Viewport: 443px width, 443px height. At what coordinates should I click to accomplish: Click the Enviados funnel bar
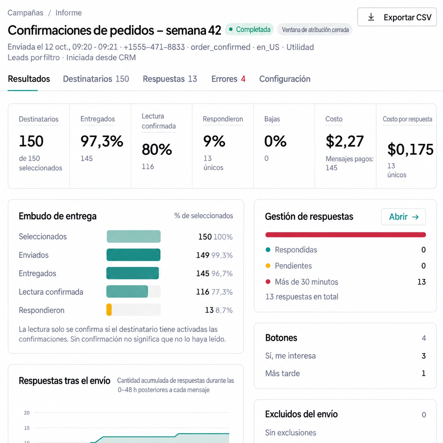tap(134, 255)
